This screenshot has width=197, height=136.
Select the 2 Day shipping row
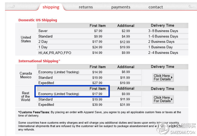pos(112,42)
